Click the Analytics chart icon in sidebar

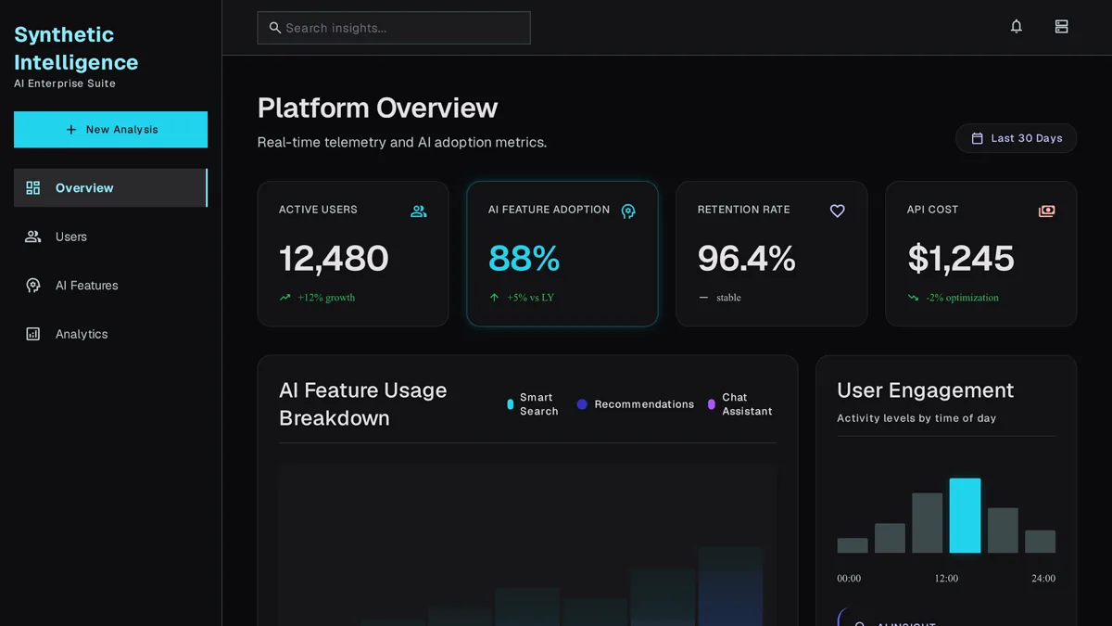(33, 334)
